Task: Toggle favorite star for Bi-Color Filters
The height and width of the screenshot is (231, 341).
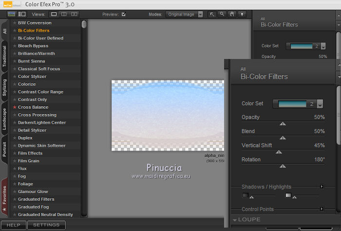Action: coord(15,30)
